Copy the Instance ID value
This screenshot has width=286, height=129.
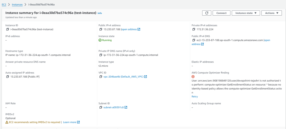point(8,29)
